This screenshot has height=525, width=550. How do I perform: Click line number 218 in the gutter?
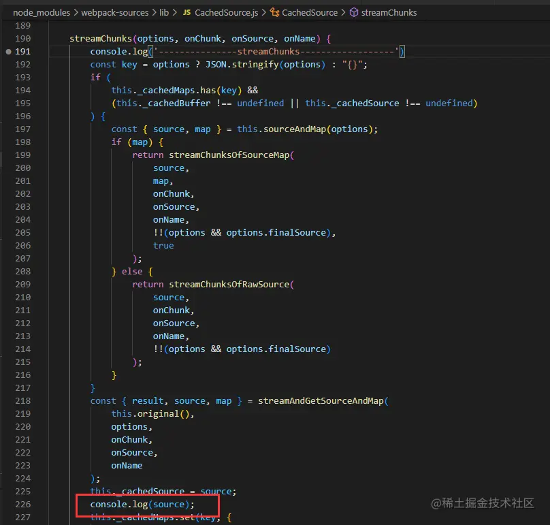[22, 401]
